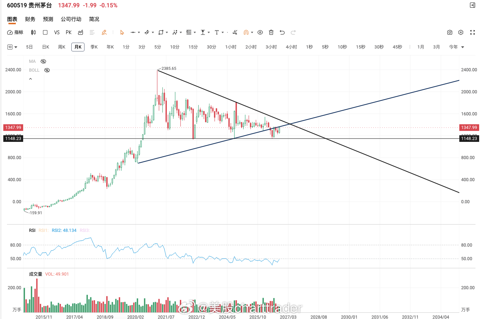Toggle visibility of all drawings eye icon
The width and height of the screenshot is (481, 319).
(x=260, y=32)
